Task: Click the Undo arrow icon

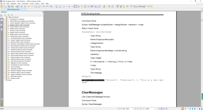Action: coord(44,6)
